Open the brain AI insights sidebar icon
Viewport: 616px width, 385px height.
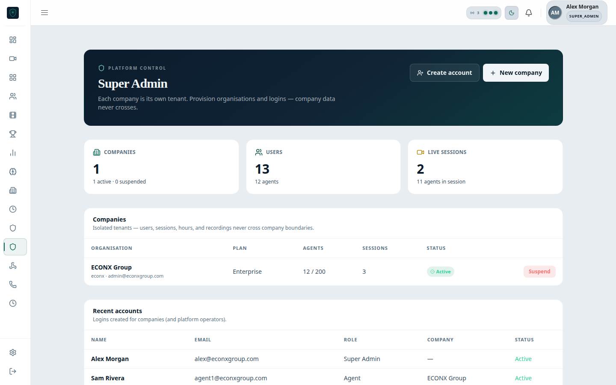point(13,172)
